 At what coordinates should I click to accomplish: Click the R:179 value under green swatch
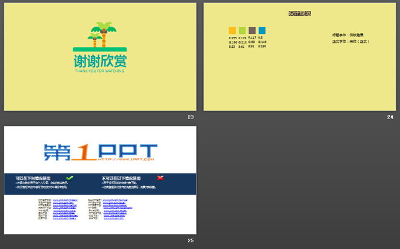click(242, 38)
